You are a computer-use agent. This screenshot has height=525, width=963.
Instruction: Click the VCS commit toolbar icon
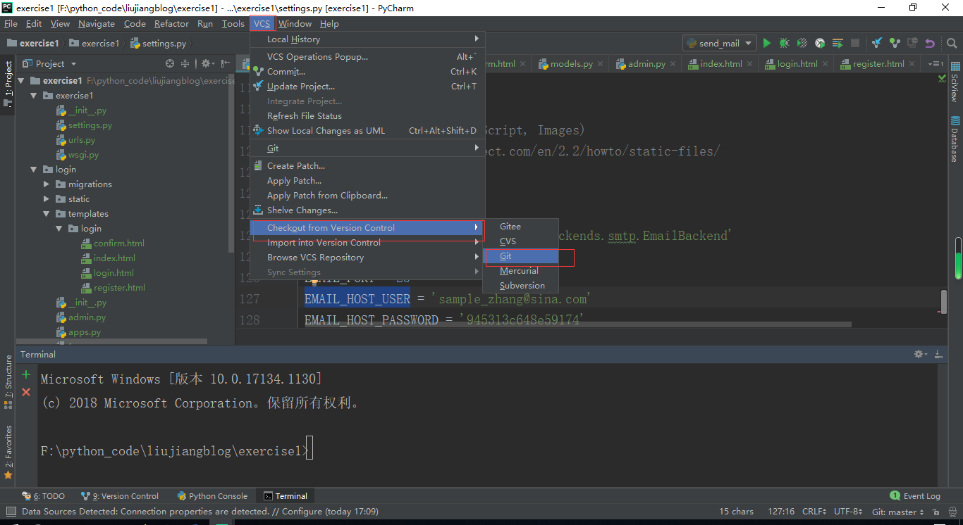coord(895,43)
